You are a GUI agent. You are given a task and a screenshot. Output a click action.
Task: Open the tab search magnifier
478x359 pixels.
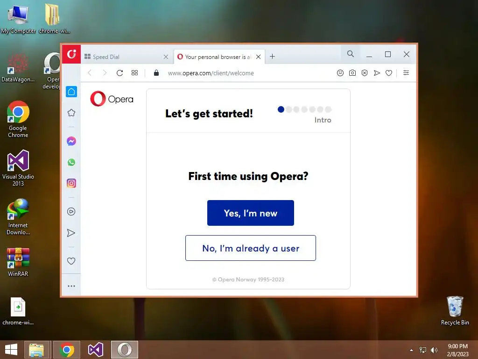pyautogui.click(x=351, y=54)
